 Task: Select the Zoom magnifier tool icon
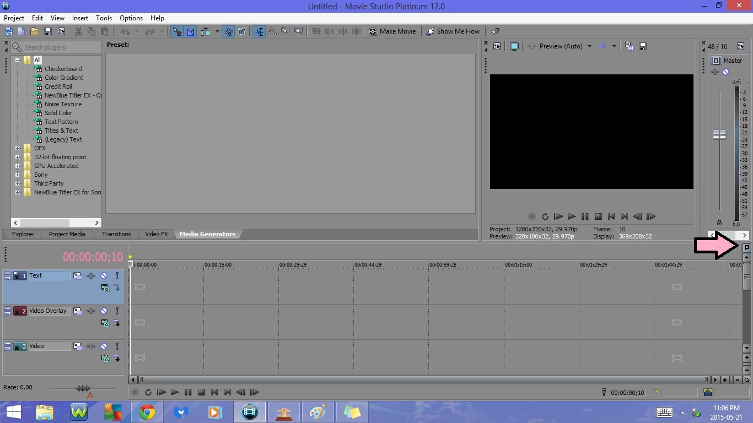point(299,31)
